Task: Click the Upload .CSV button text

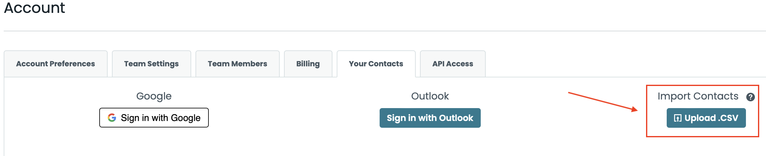Action: (711, 118)
